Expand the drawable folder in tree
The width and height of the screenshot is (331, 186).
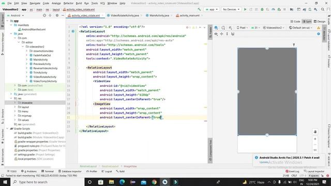tap(15, 103)
